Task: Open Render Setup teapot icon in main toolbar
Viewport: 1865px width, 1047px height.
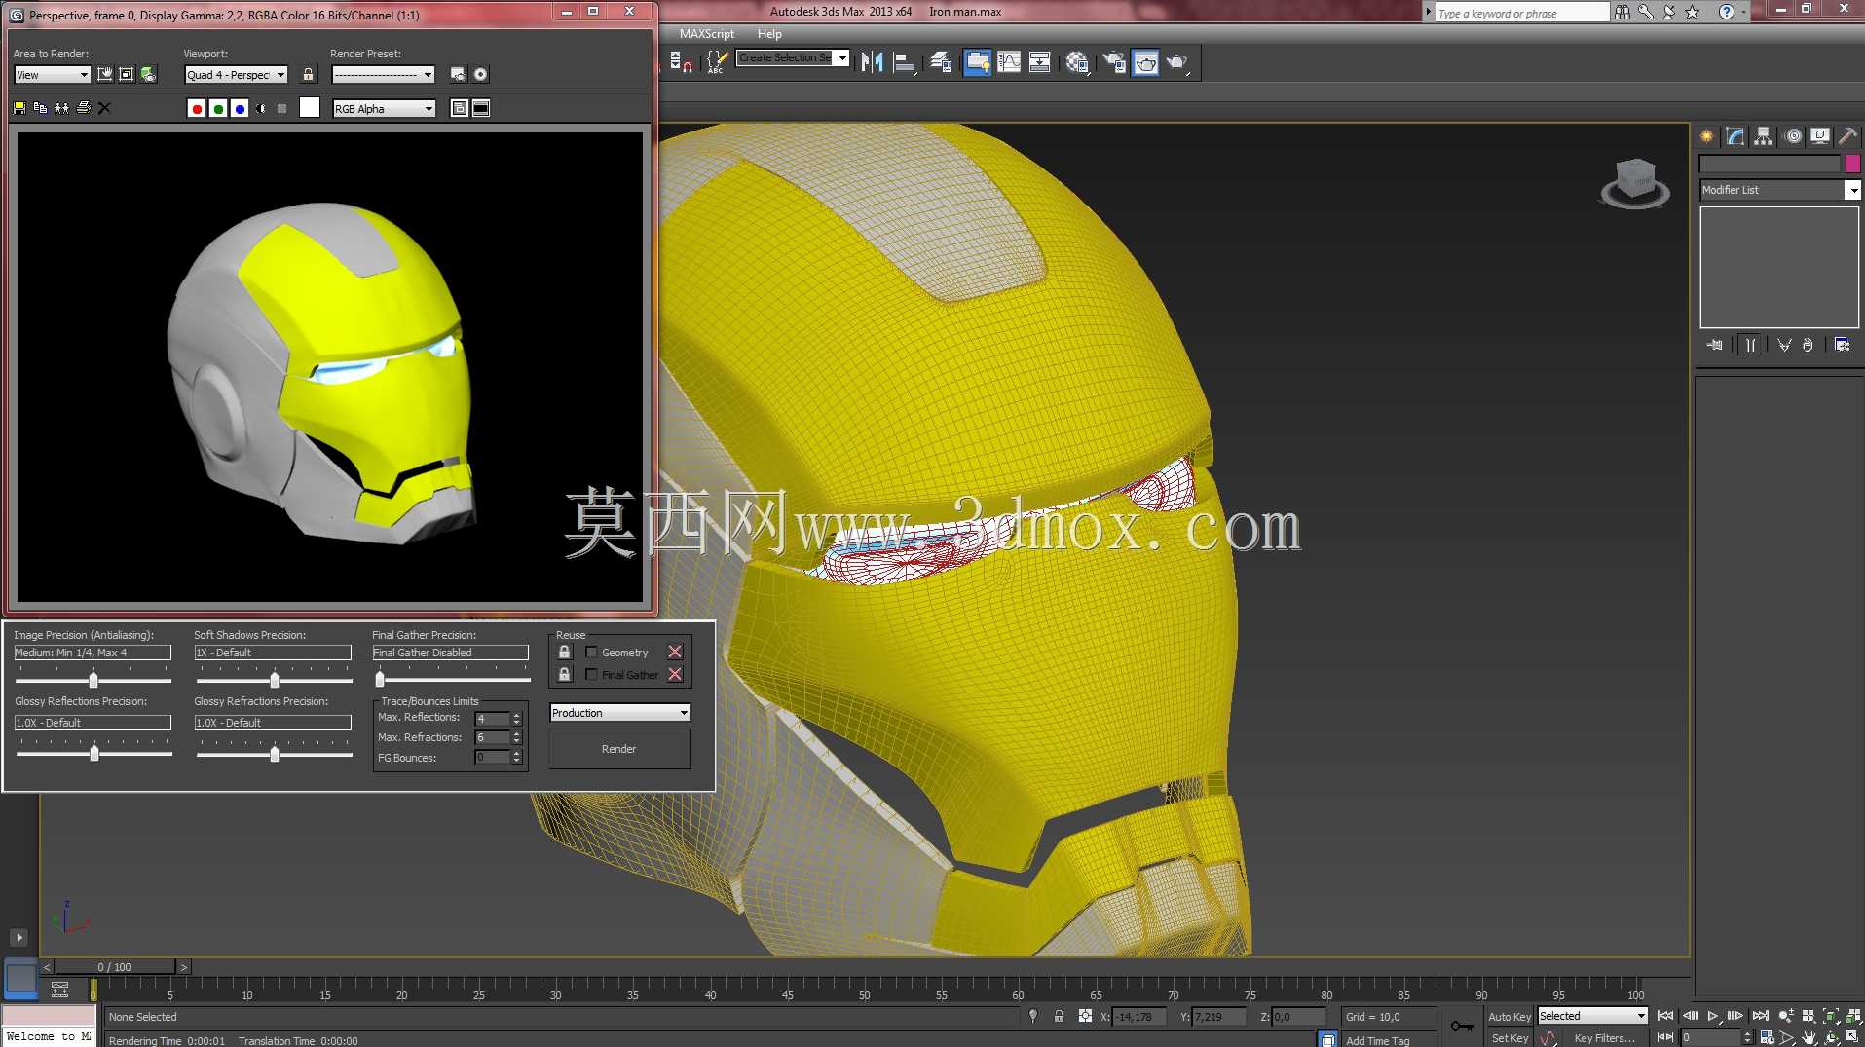Action: coord(1114,62)
